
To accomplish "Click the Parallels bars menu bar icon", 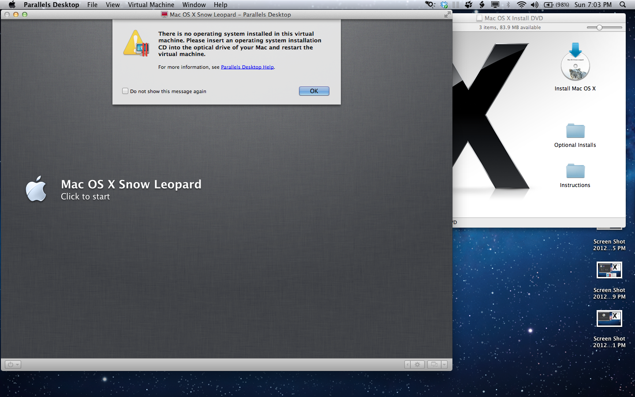I will pyautogui.click(x=456, y=5).
